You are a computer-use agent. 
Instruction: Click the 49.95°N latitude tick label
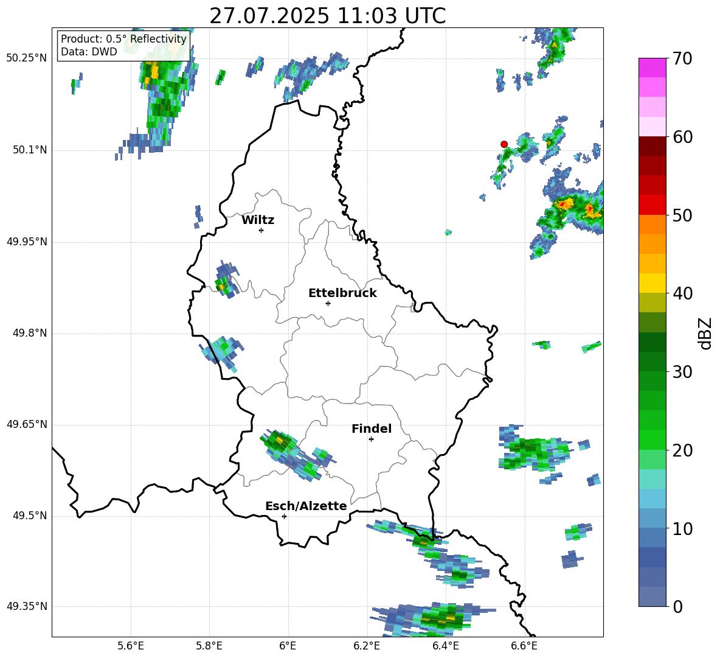click(x=27, y=242)
